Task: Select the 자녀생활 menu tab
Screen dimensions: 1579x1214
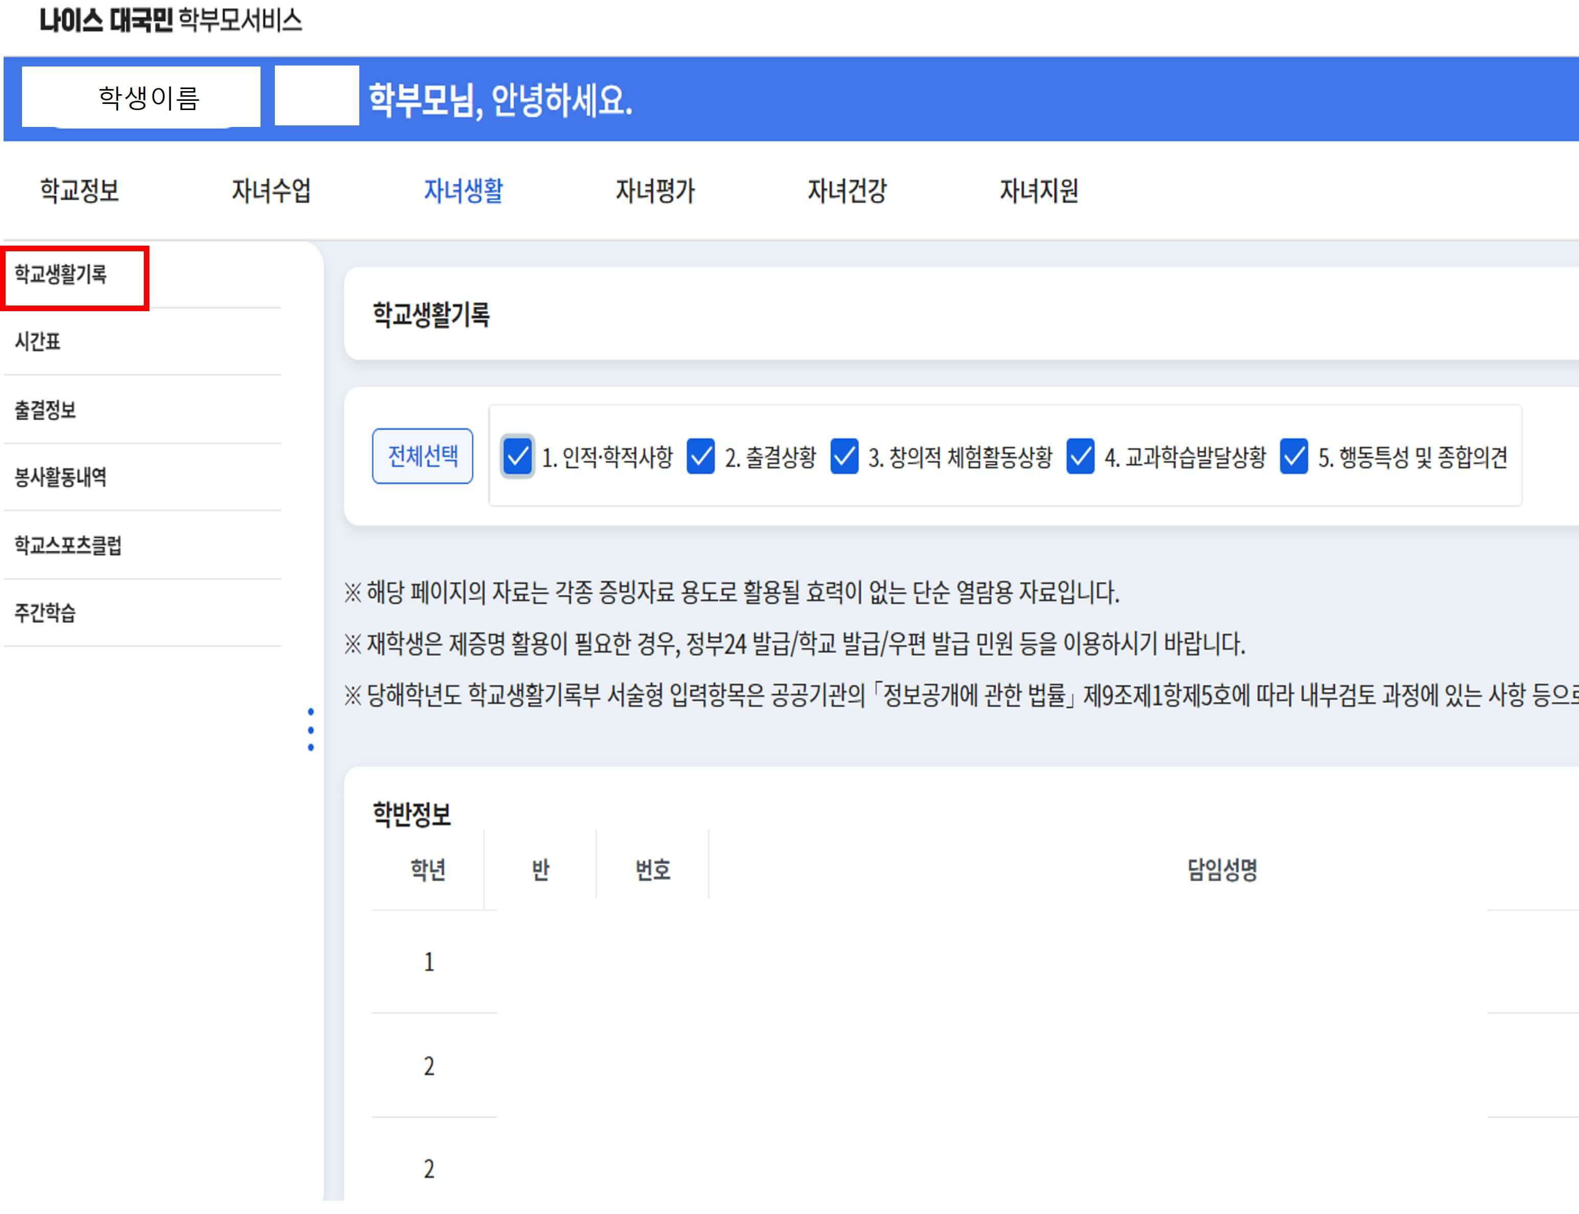Action: point(463,191)
